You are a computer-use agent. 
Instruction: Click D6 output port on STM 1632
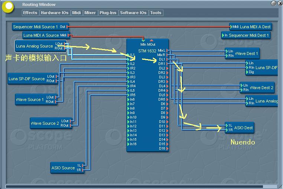(x=167, y=104)
